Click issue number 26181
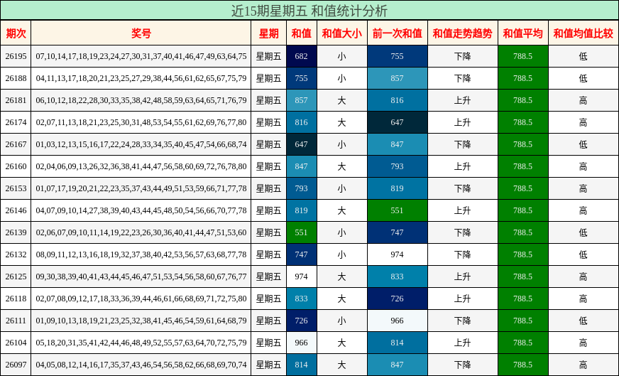This screenshot has width=619, height=376. [16, 100]
